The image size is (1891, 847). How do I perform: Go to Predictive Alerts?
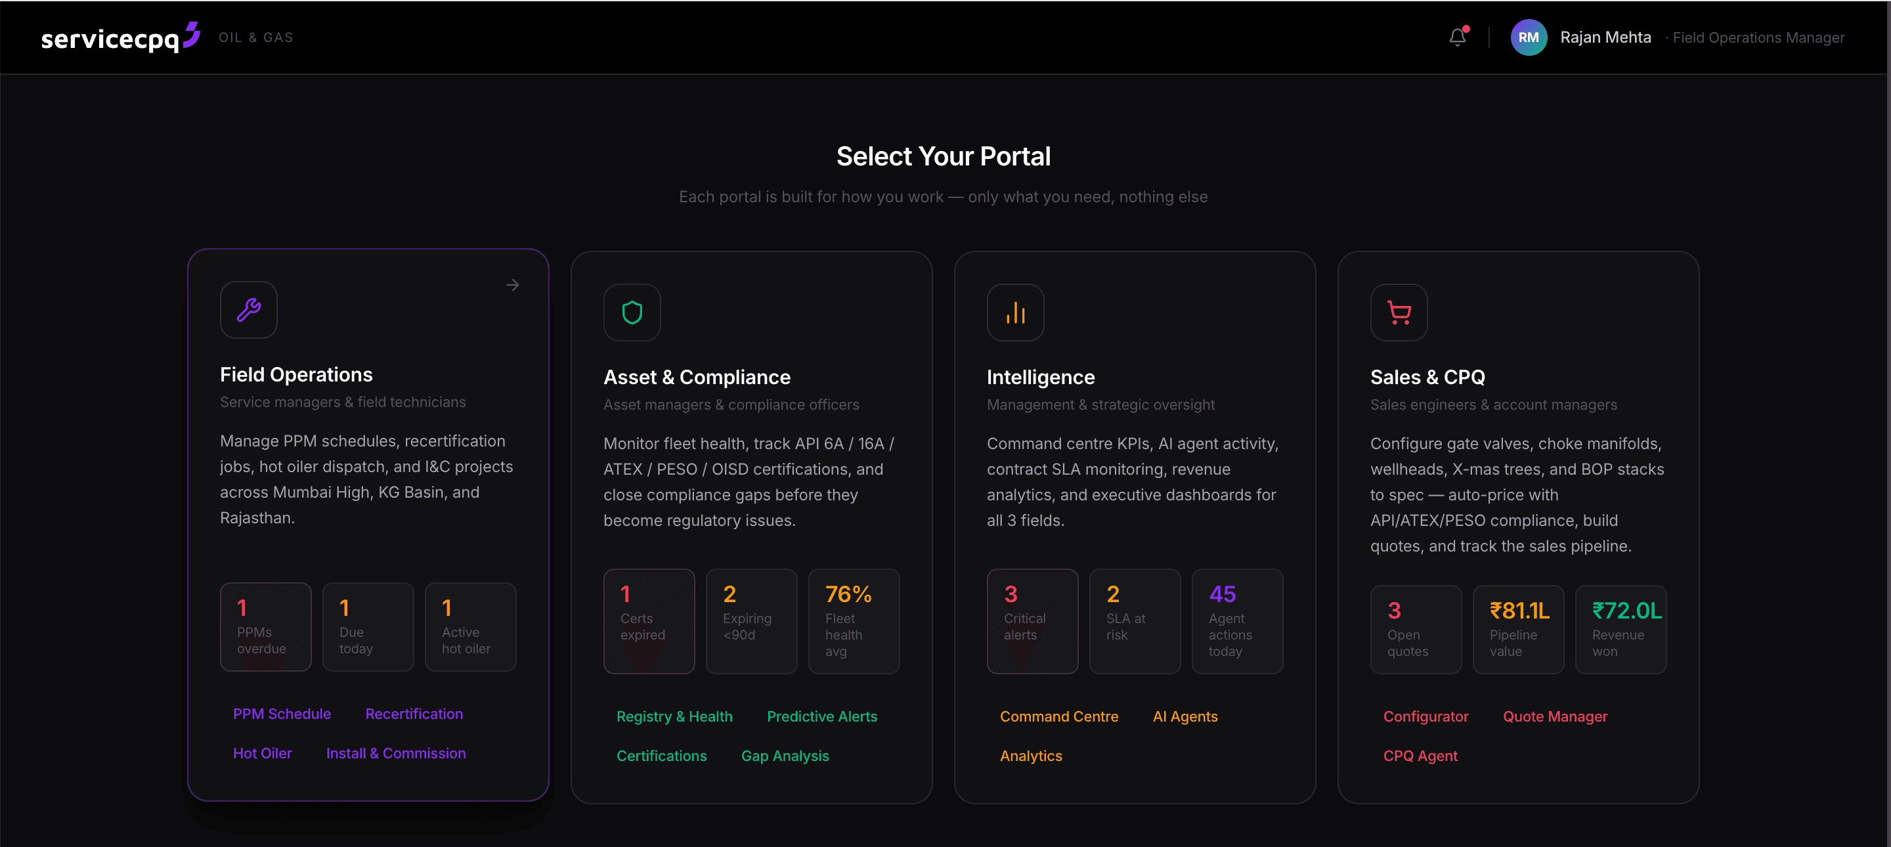pyautogui.click(x=821, y=716)
